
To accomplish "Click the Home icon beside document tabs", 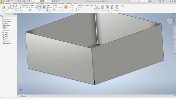I will tap(18, 95).
